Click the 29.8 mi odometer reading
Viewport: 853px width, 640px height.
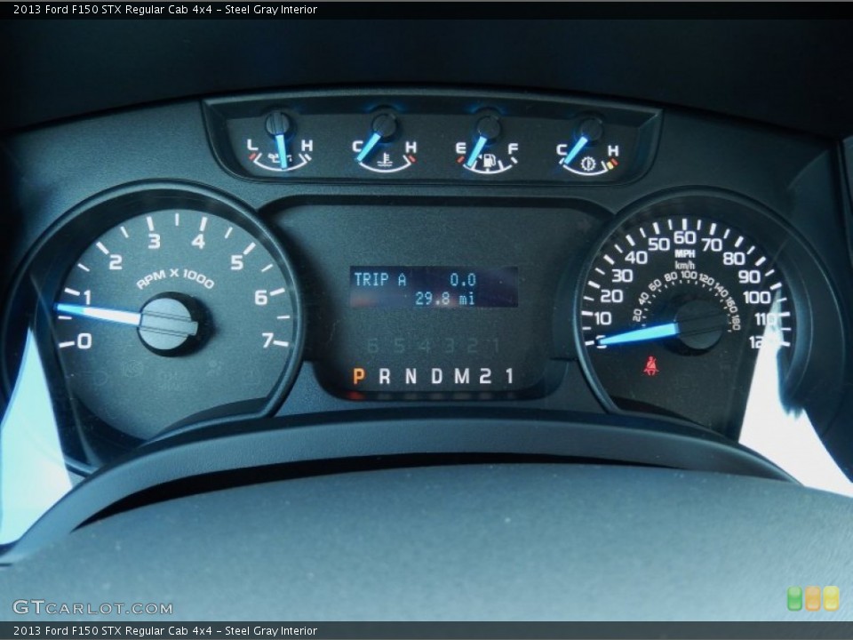click(444, 299)
